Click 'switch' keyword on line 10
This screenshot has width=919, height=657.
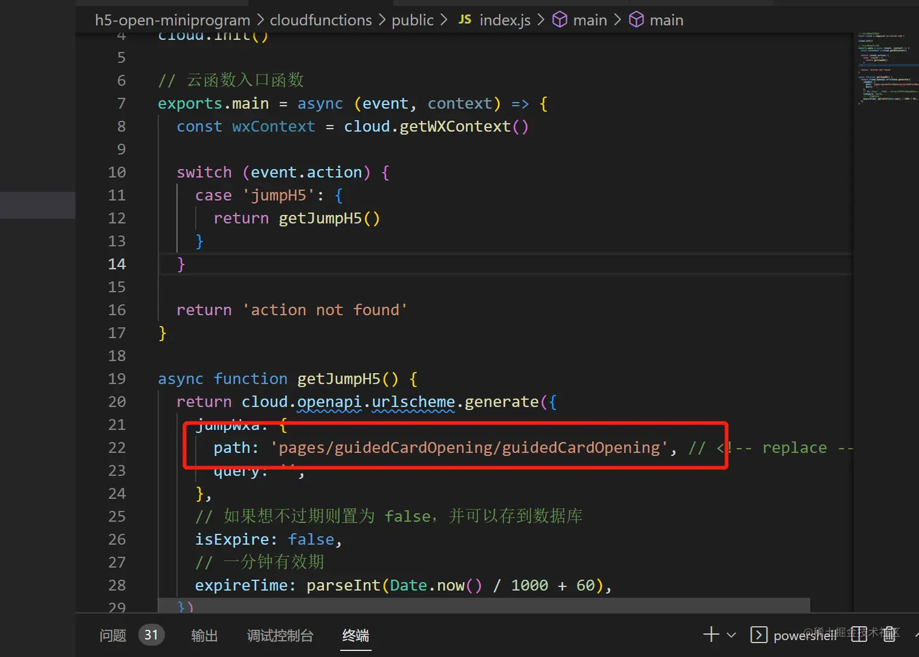pos(204,172)
